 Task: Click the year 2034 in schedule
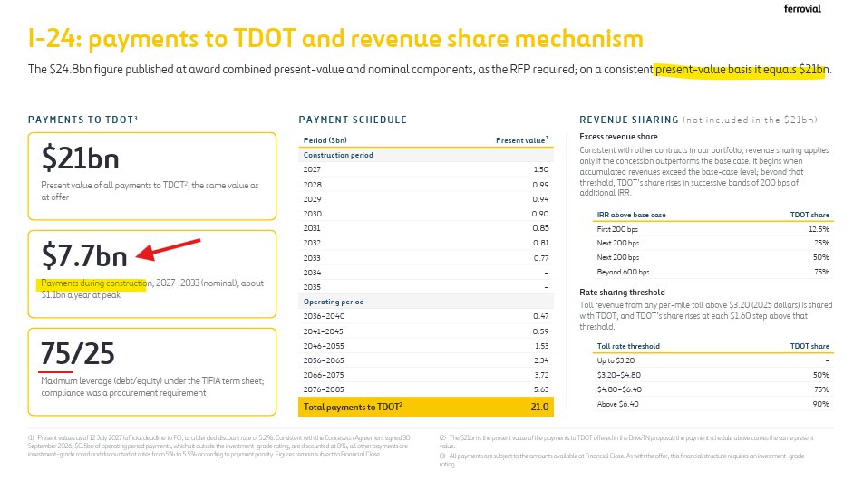312,273
